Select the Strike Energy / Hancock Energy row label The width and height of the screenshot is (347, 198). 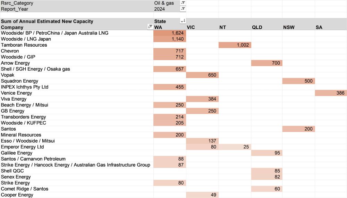[77, 165]
